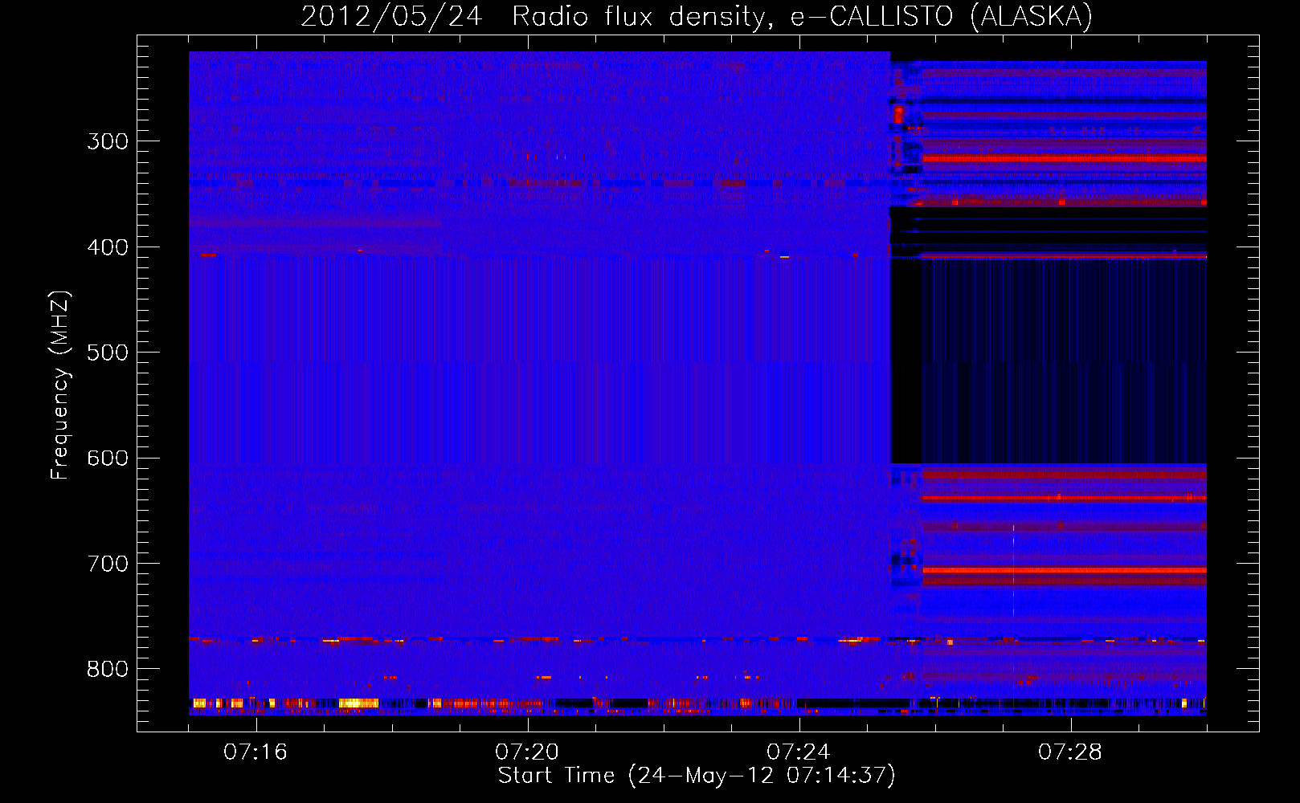The height and width of the screenshot is (803, 1300).
Task: Click the 07:24 time tick label
Action: point(799,752)
